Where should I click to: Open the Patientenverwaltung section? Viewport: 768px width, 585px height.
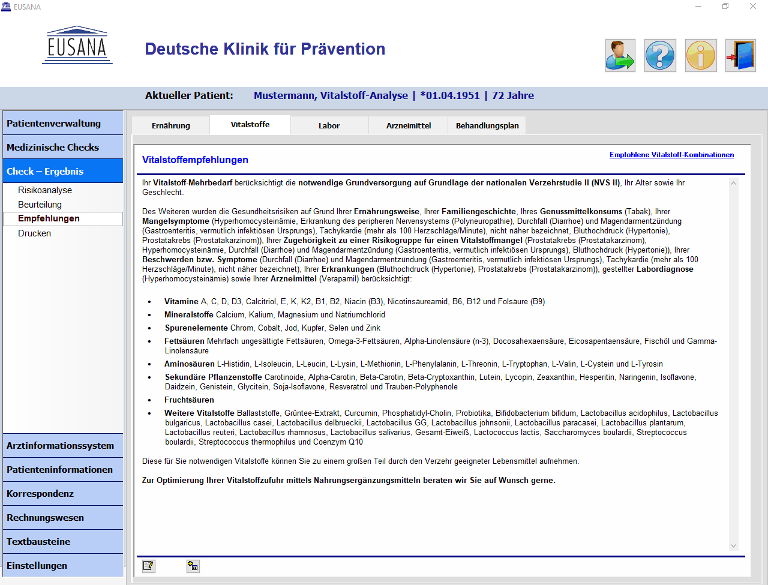pos(63,123)
